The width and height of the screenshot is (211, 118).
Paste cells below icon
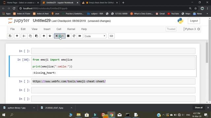coord(37,36)
